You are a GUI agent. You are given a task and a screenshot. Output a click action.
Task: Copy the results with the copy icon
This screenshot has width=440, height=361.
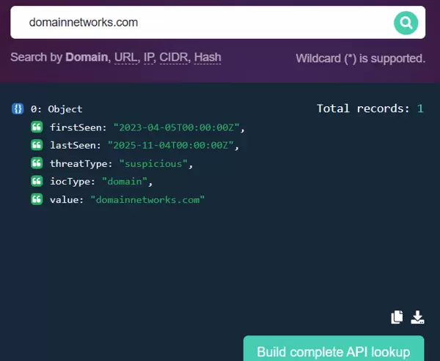[397, 317]
